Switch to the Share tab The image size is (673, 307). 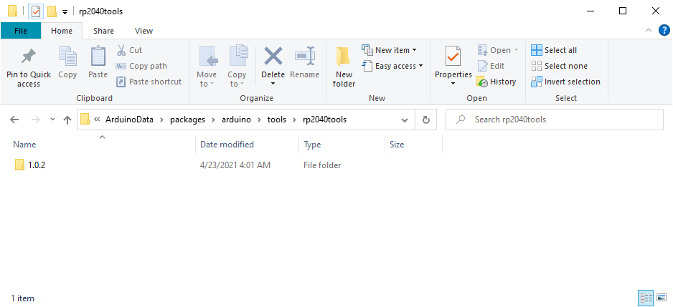103,31
